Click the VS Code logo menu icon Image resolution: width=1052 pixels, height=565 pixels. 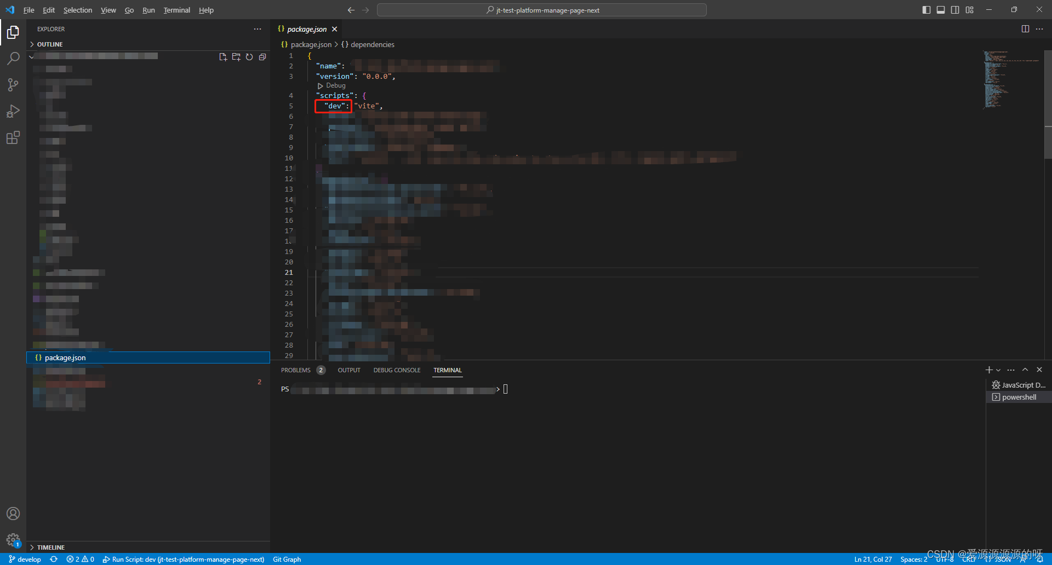[x=10, y=10]
